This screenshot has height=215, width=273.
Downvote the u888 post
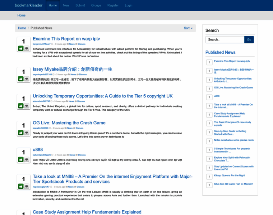click(x=27, y=159)
